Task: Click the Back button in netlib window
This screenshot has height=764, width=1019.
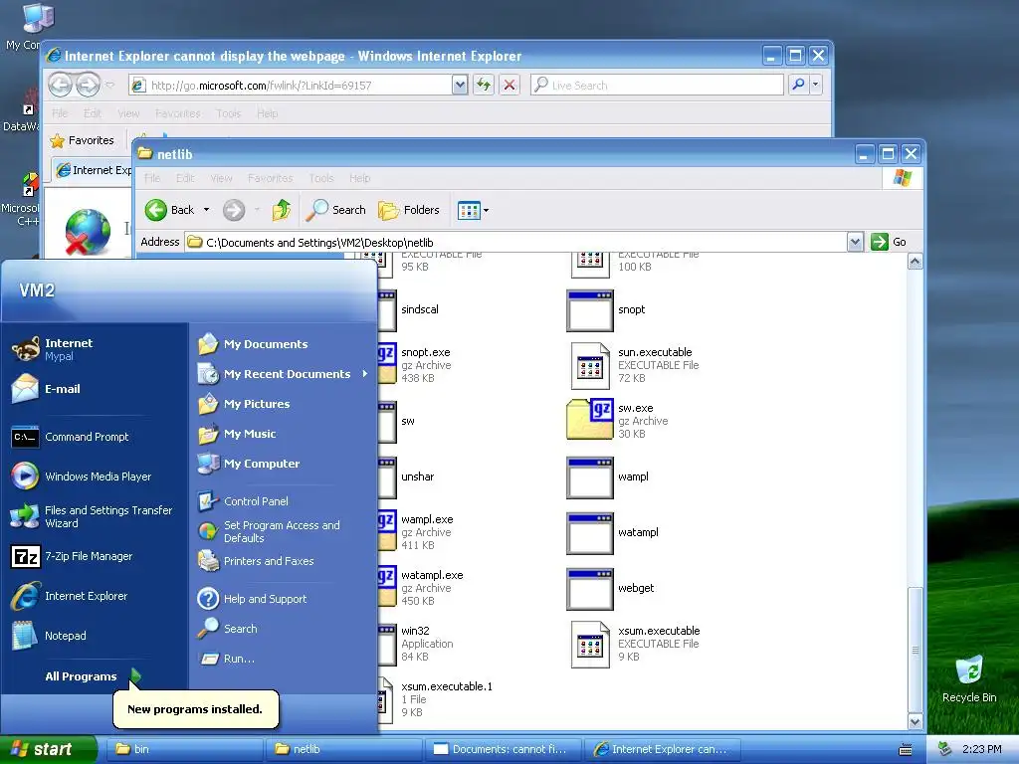Action: pos(170,210)
